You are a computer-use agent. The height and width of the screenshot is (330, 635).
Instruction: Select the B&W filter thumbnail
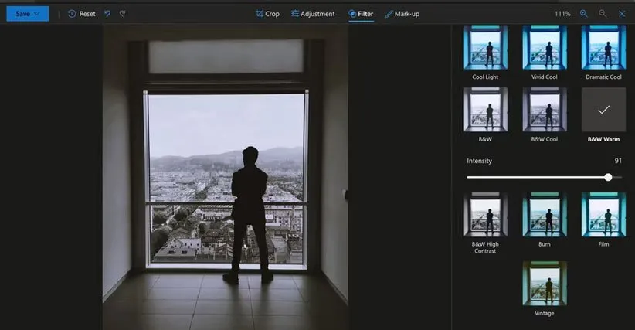coord(485,109)
